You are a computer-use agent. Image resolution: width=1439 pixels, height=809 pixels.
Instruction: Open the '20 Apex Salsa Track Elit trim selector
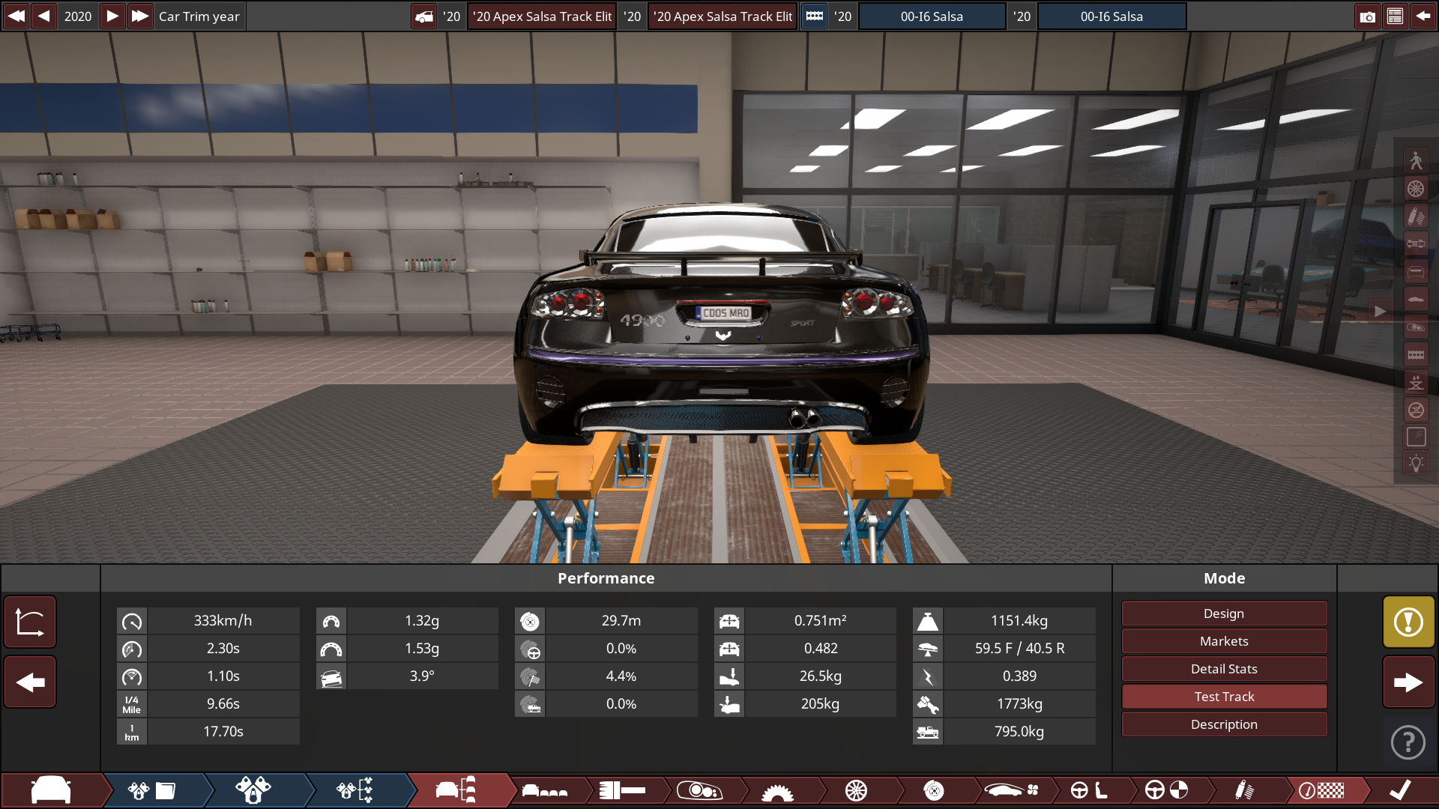click(x=542, y=16)
